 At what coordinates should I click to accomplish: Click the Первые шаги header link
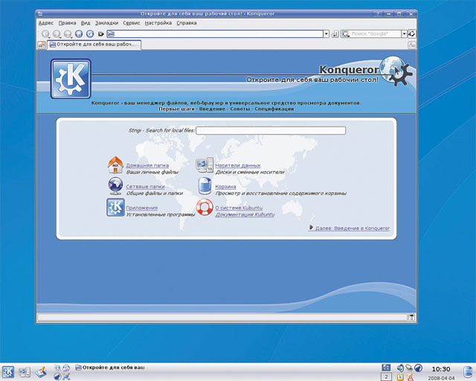click(x=176, y=109)
